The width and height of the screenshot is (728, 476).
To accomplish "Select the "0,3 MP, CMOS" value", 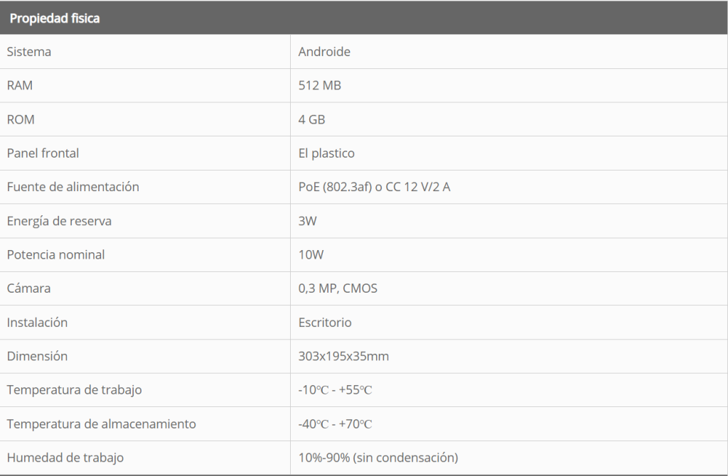I will coord(338,288).
